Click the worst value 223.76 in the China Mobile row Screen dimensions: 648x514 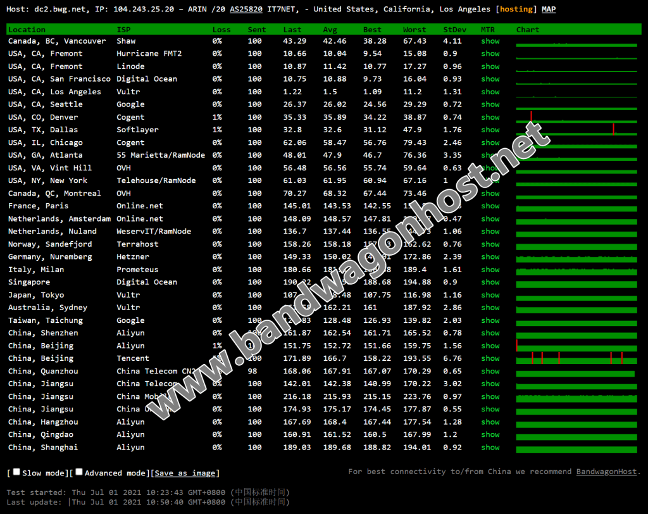(417, 396)
